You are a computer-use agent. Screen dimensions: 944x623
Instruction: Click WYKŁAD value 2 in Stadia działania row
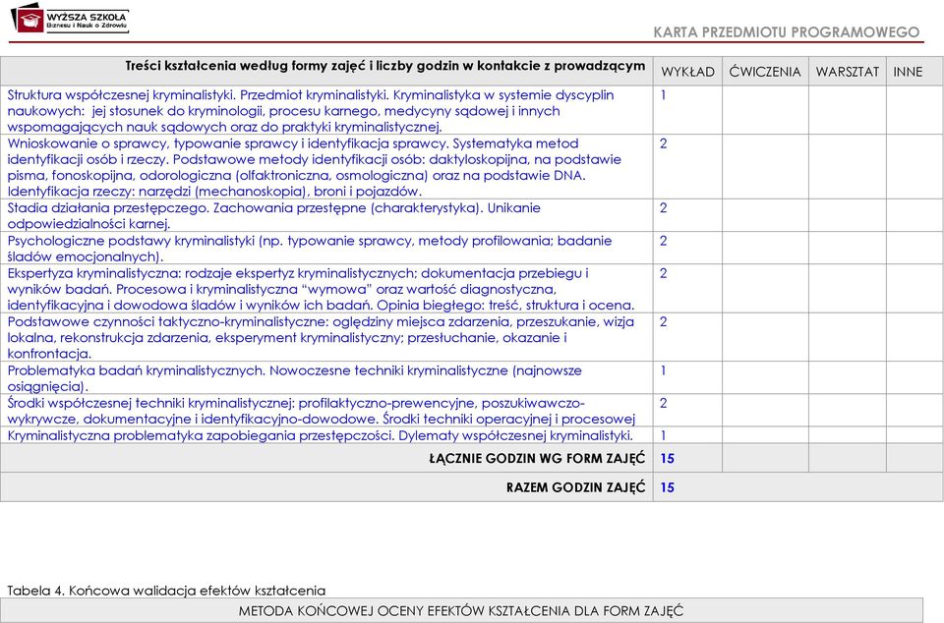coord(664,208)
